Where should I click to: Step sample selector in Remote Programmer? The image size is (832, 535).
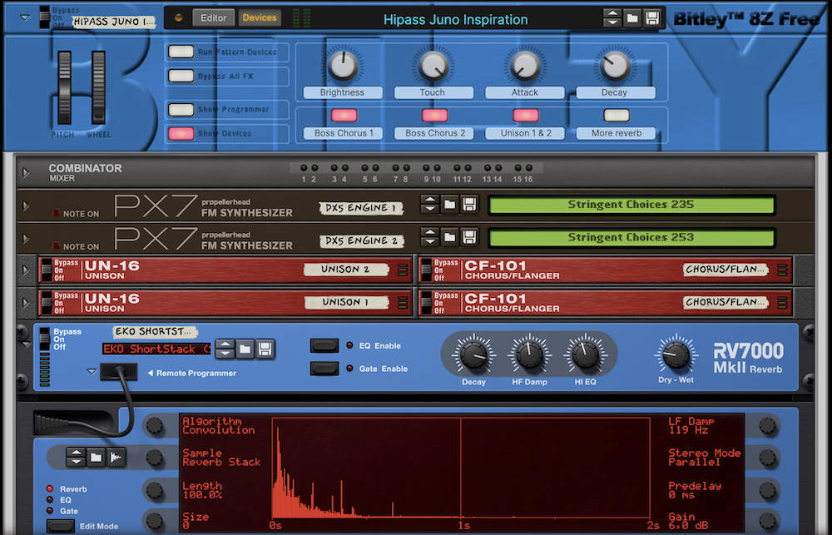click(76, 457)
